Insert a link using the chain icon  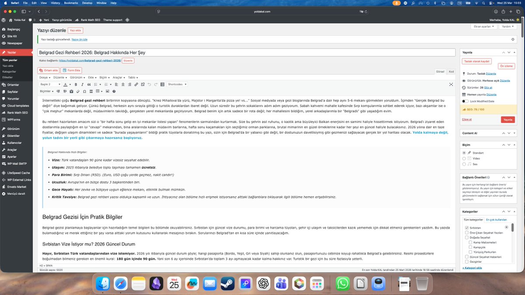click(x=136, y=84)
